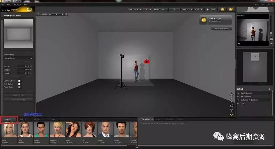Collapse bottom panel with the down arrow
275x149 pixels.
(x=137, y=148)
